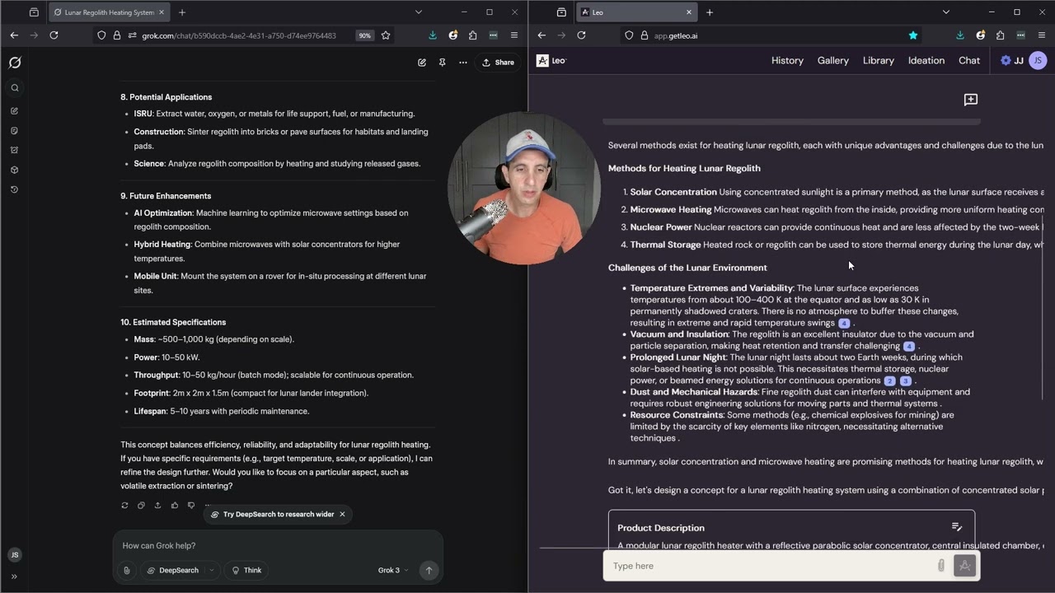Share the Grok conversation
This screenshot has width=1055, height=593.
point(498,63)
